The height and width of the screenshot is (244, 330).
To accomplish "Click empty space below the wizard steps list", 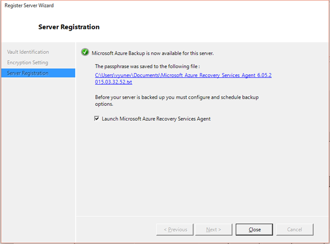I will pyautogui.click(x=37, y=159).
